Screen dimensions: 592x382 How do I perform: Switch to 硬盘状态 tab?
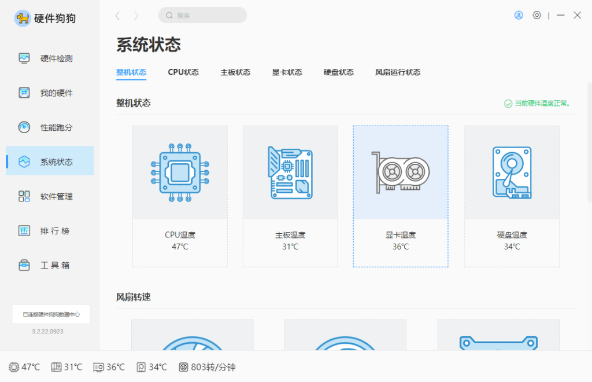(x=339, y=72)
